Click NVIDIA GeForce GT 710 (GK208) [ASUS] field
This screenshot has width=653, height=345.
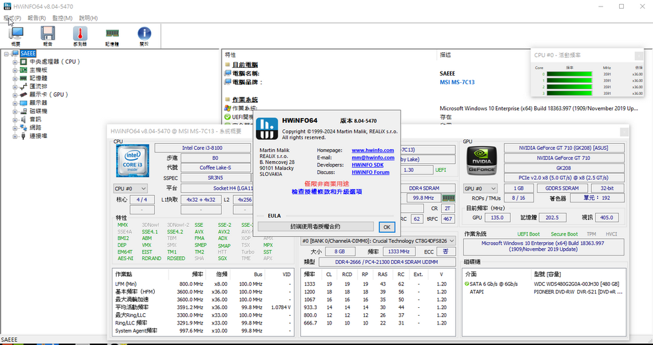tap(564, 148)
